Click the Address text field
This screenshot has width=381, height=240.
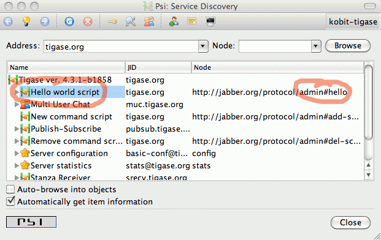[x=121, y=47]
